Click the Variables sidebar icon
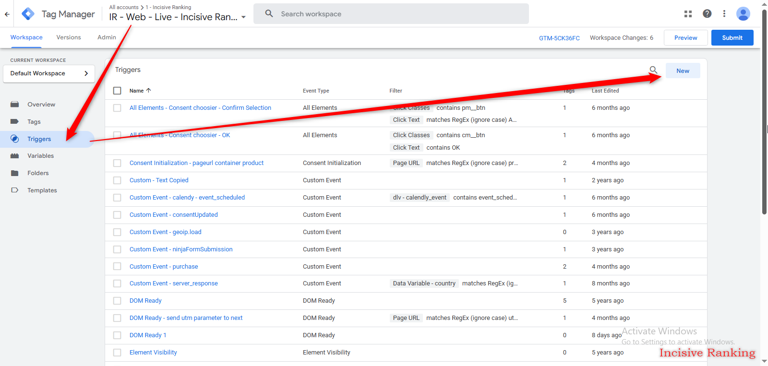This screenshot has height=366, width=768. [x=15, y=156]
